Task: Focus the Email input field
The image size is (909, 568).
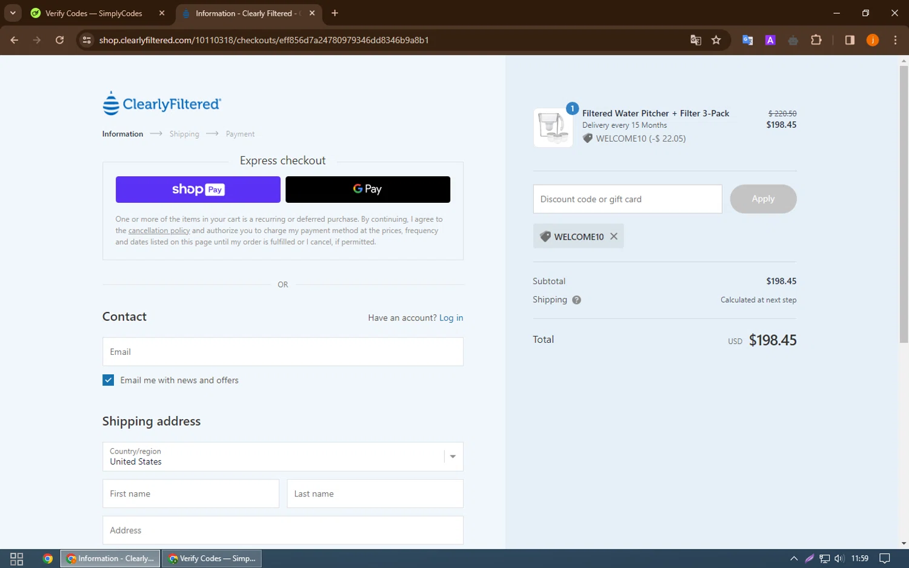Action: pyautogui.click(x=283, y=352)
